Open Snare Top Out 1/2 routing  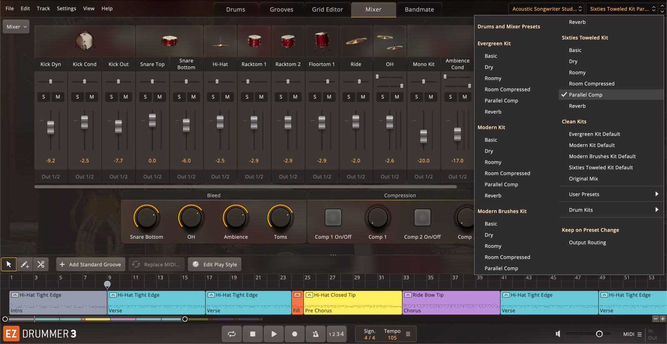pos(153,177)
